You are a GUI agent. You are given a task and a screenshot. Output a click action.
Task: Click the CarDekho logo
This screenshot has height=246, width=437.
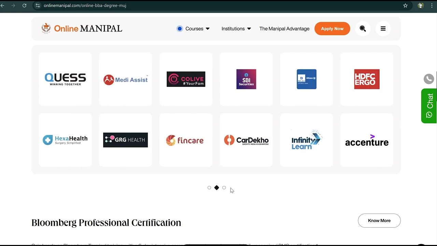point(246,140)
